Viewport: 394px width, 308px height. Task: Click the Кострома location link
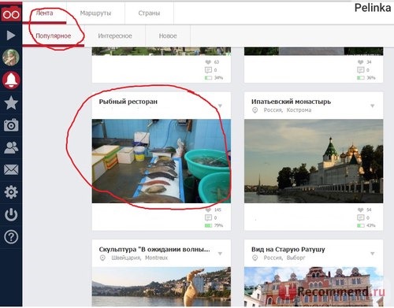[299, 110]
